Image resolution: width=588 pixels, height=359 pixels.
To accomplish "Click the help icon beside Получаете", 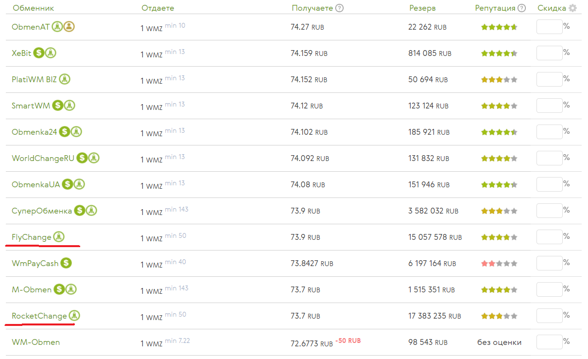I will [x=340, y=8].
